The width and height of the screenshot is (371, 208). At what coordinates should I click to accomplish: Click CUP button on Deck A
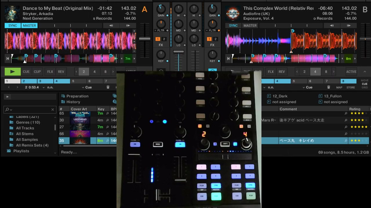pos(37,72)
